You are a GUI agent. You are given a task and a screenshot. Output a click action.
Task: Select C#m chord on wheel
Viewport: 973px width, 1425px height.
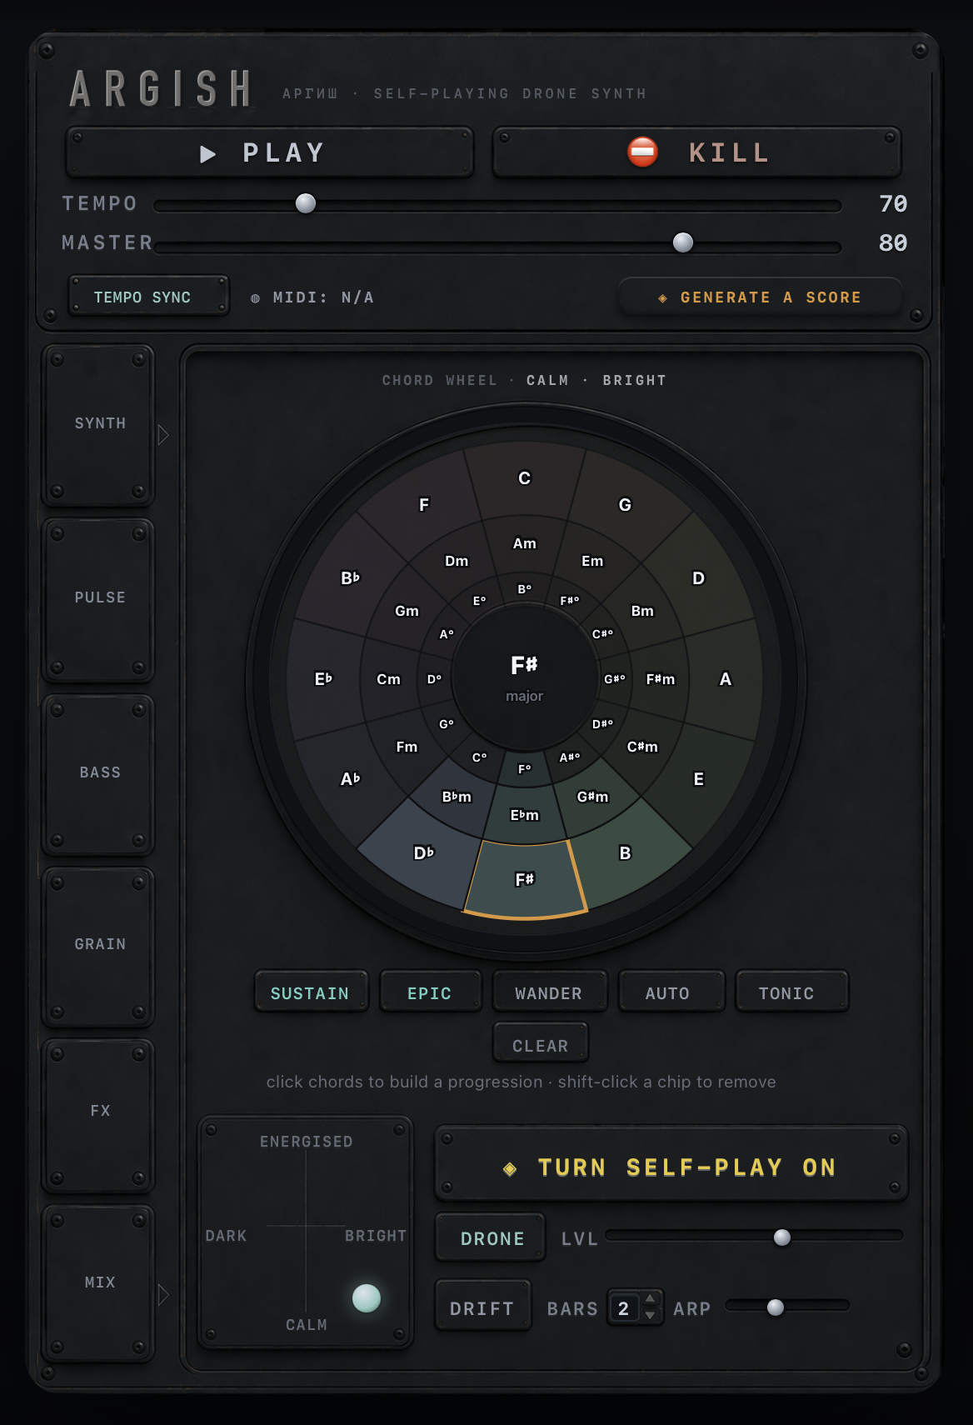click(642, 747)
